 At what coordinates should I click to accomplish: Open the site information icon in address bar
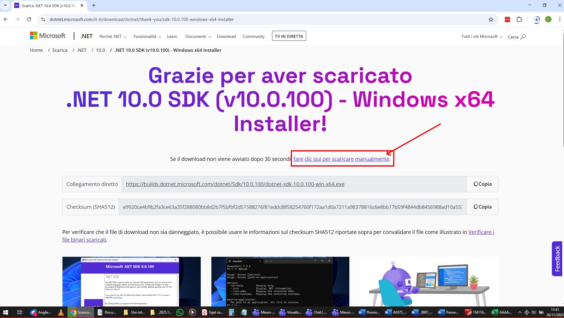pyautogui.click(x=43, y=20)
